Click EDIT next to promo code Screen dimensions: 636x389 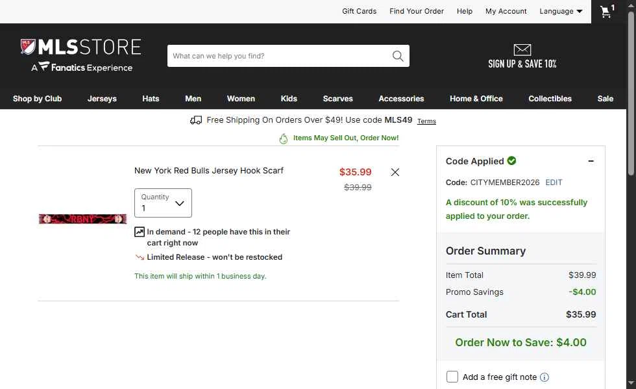[554, 182]
